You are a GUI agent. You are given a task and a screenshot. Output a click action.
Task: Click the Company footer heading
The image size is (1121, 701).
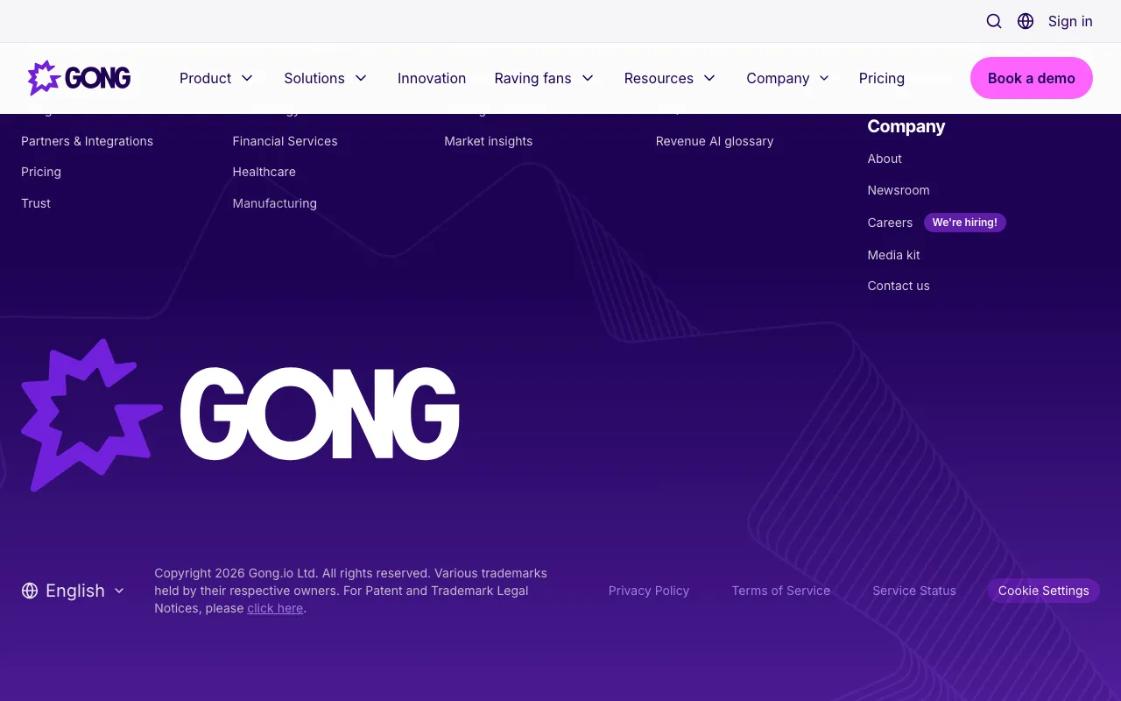(906, 126)
